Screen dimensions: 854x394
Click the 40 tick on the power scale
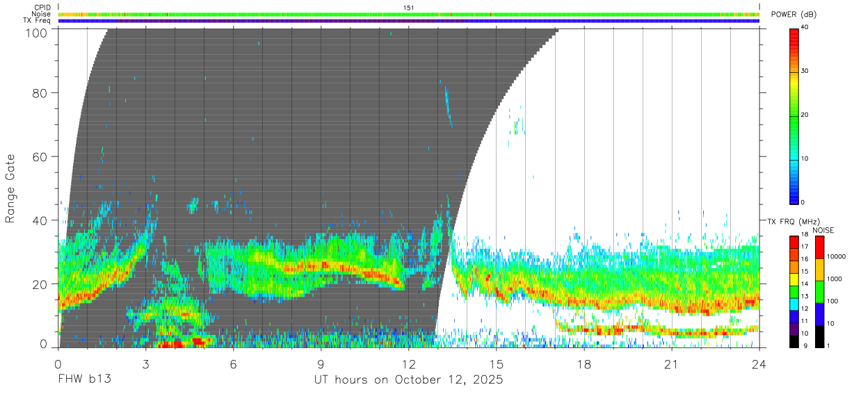point(805,28)
